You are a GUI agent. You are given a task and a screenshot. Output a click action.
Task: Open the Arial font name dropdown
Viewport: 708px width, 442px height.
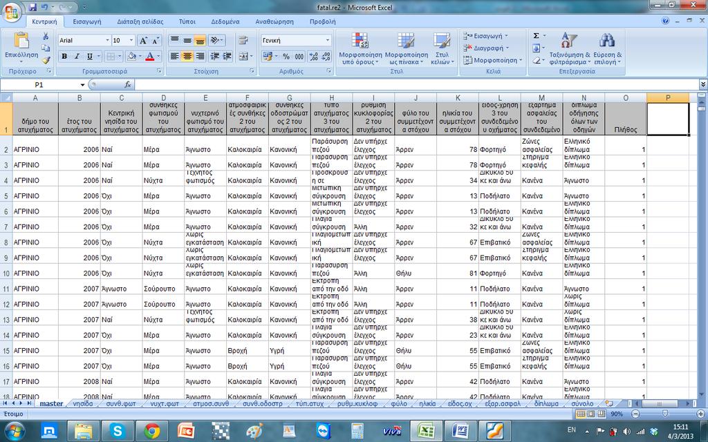coord(107,40)
